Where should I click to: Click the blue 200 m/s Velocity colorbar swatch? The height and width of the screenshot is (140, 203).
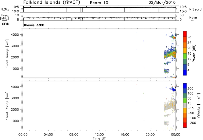185,86
